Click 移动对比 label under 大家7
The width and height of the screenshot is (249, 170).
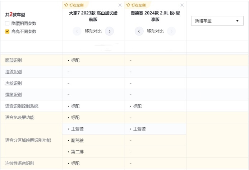(93, 31)
